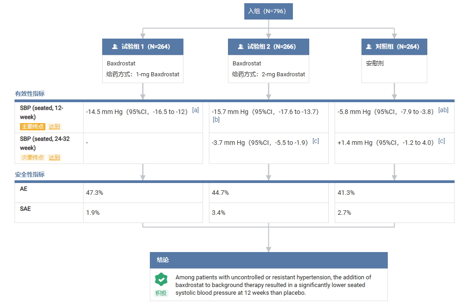Click the person icon in 试验组 1 header
465x307 pixels.
(115, 47)
